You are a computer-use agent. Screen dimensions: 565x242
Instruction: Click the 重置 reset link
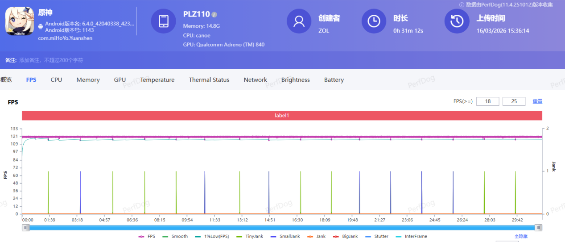(x=537, y=101)
